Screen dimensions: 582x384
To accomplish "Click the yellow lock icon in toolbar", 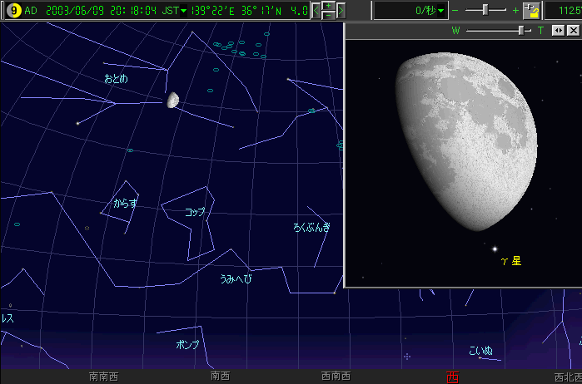I will coord(530,11).
